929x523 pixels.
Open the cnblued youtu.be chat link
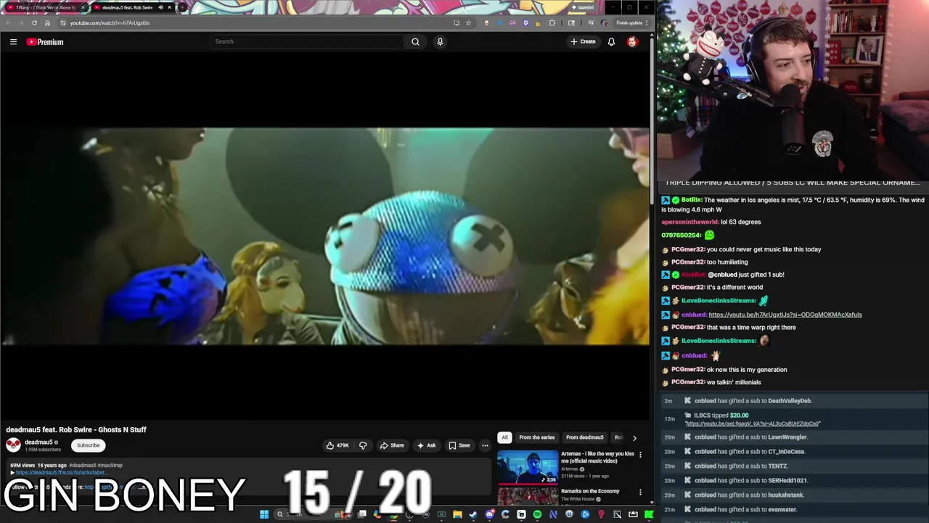785,315
